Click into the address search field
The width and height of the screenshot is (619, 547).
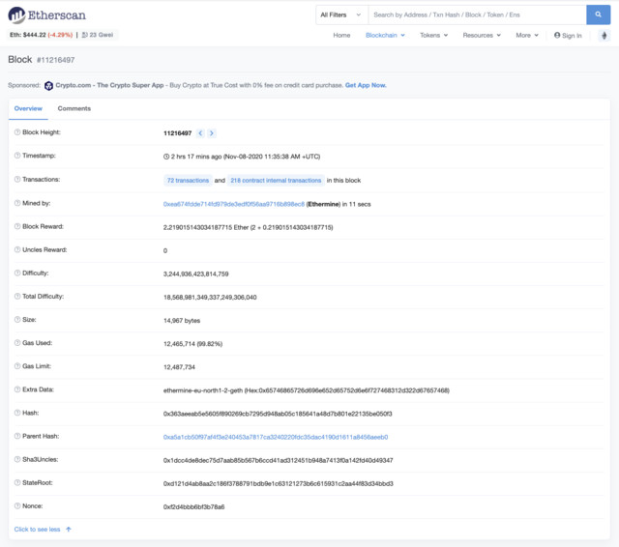(x=477, y=15)
